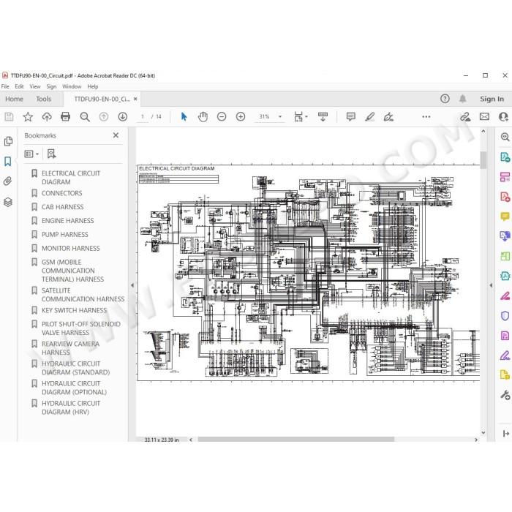Viewport: 512px width, 512px height.
Task: Click the vertical scrollbar thumb
Action: 483,159
